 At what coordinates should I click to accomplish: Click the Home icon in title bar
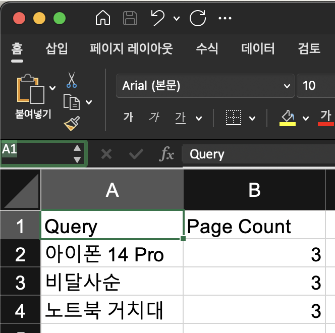tap(103, 18)
